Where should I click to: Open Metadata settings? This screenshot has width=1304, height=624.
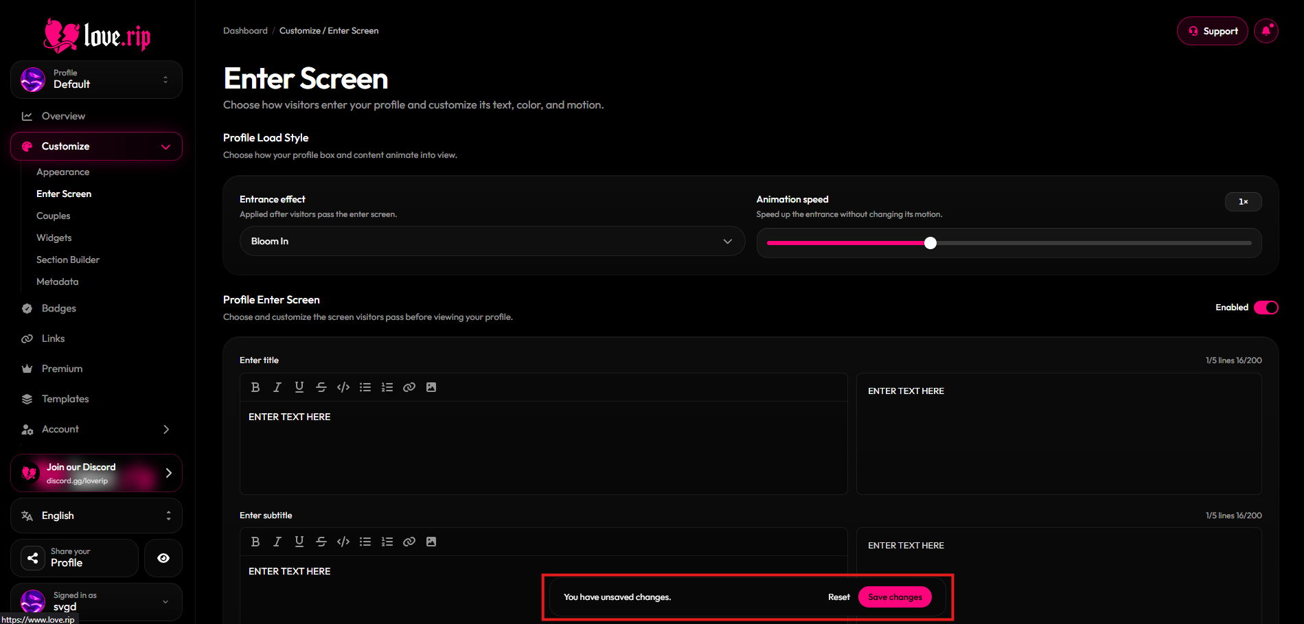[x=58, y=281]
